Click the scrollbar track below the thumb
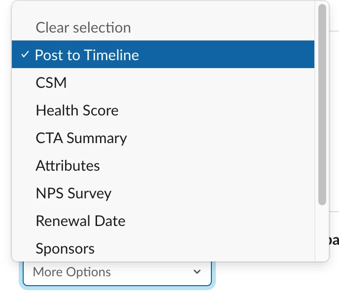Viewport: 339px width, 299px height. point(322,233)
